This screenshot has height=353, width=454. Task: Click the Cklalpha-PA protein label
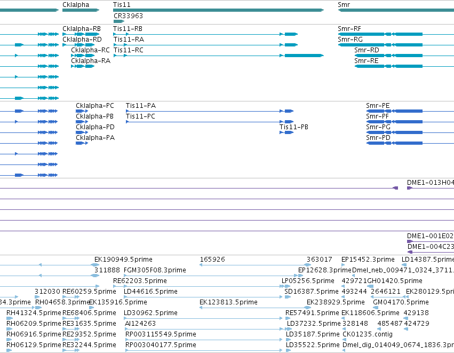coord(95,138)
